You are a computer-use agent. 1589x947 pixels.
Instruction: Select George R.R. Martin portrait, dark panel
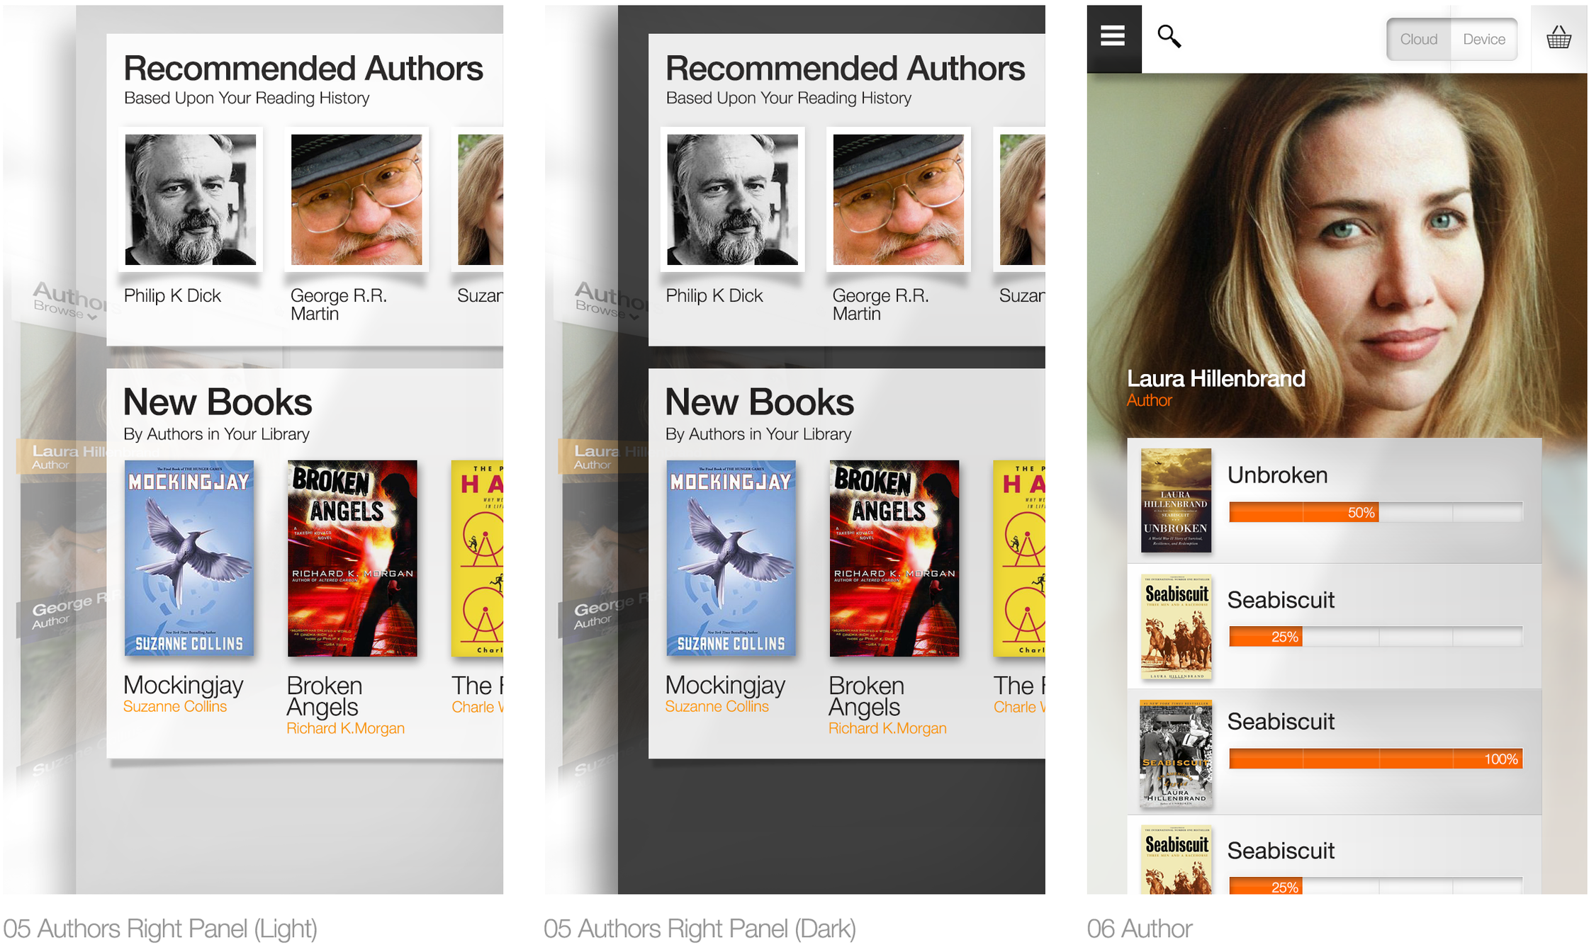[897, 200]
